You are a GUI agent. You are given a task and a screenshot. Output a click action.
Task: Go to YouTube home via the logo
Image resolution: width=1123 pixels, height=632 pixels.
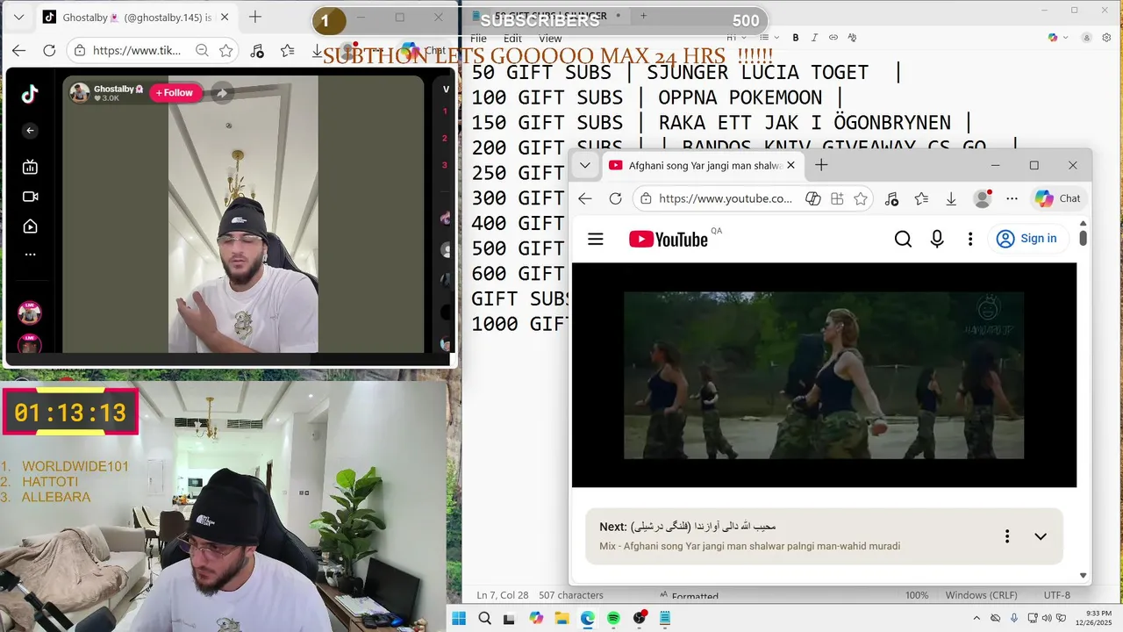(668, 239)
